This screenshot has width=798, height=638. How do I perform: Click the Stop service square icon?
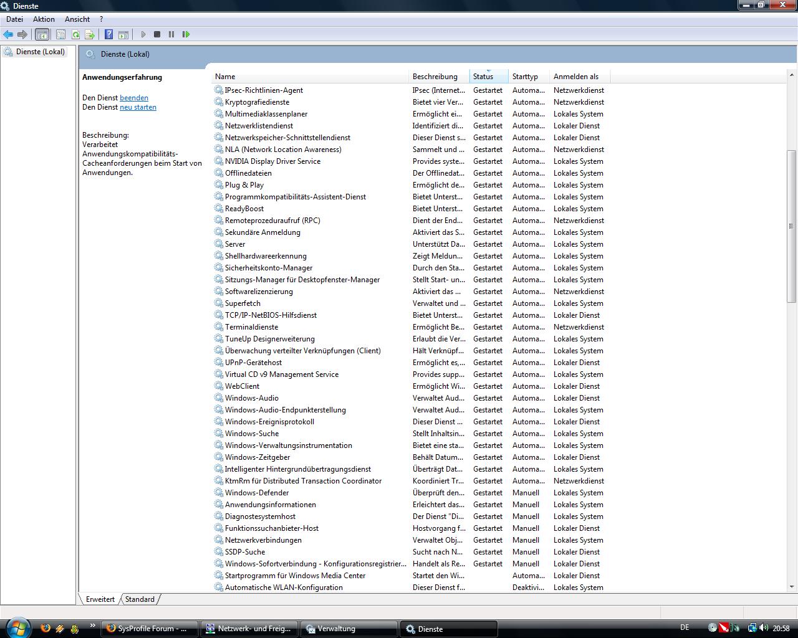click(x=157, y=34)
